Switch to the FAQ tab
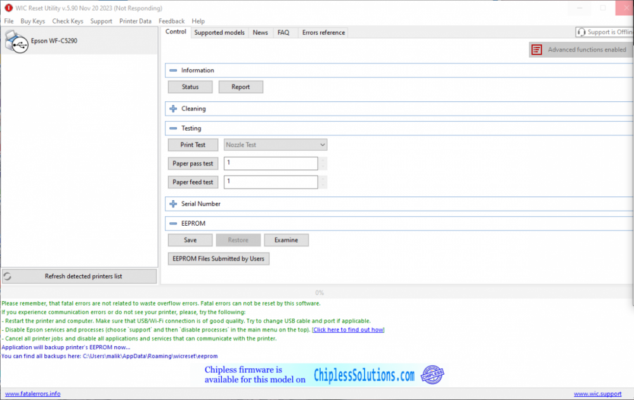Screen dimensions: 634x400 click(x=283, y=33)
